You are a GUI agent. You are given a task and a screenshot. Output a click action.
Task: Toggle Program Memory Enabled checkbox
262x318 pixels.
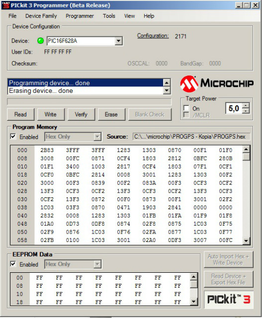pos(13,136)
